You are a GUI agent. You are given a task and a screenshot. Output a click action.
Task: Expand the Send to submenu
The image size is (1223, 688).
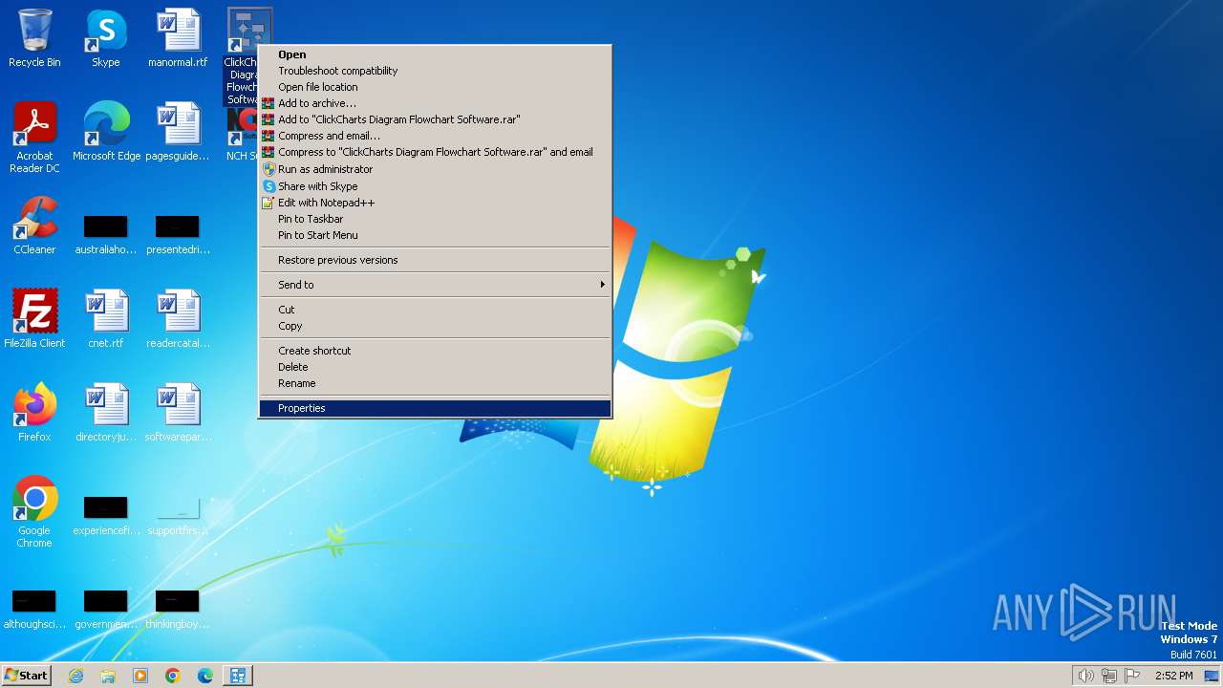coord(435,285)
